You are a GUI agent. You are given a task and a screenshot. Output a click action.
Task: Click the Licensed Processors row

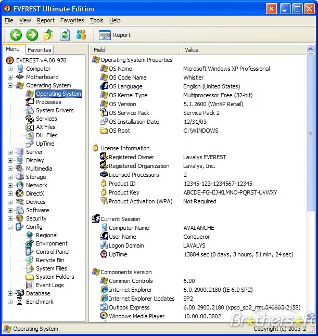[197, 175]
